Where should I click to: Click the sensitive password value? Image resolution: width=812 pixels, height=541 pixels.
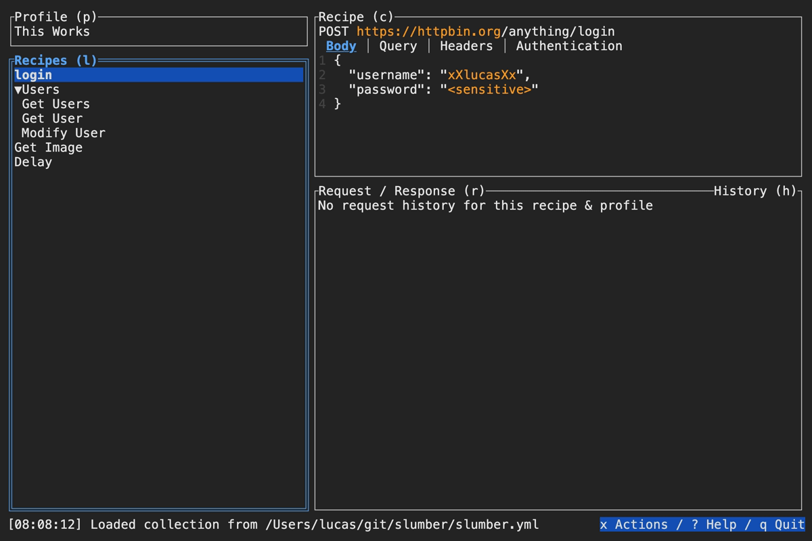[489, 90]
